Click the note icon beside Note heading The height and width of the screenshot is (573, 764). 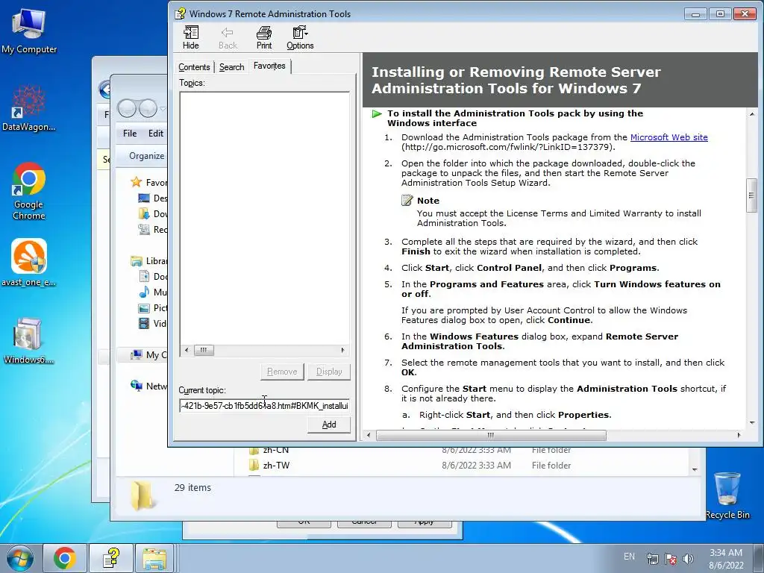[407, 200]
